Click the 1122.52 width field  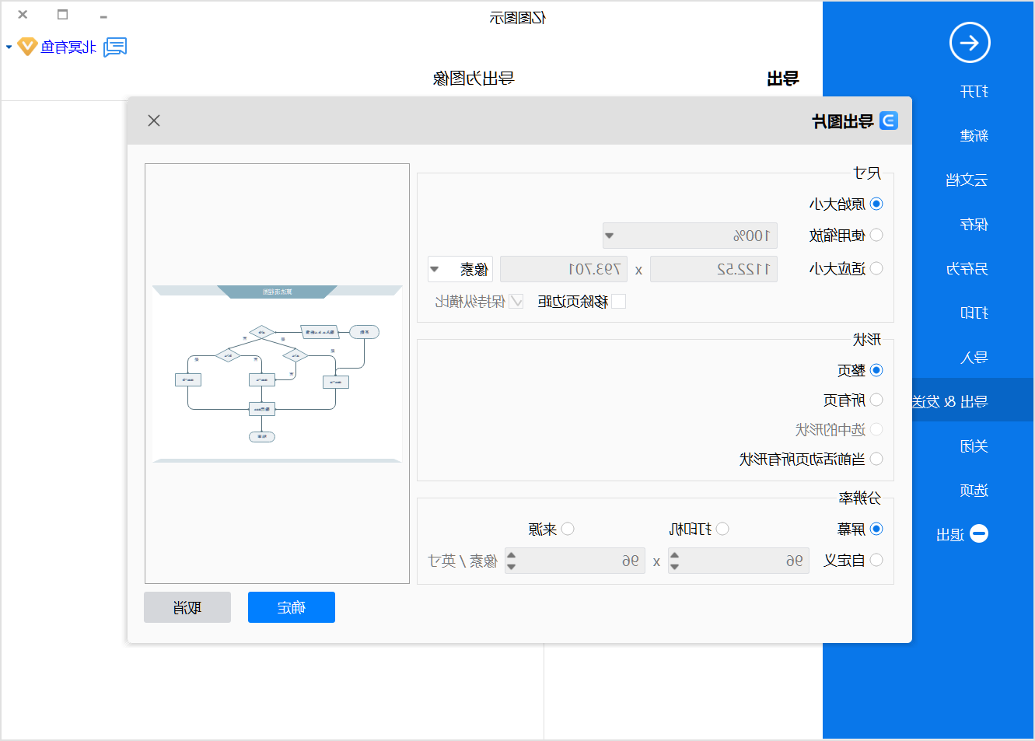tap(714, 269)
